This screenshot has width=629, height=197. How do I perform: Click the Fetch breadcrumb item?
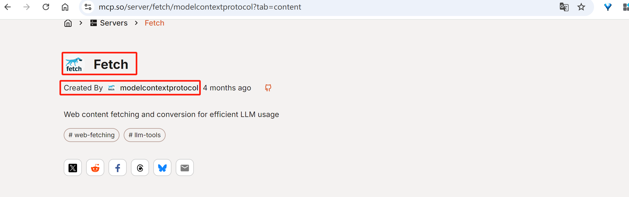154,23
